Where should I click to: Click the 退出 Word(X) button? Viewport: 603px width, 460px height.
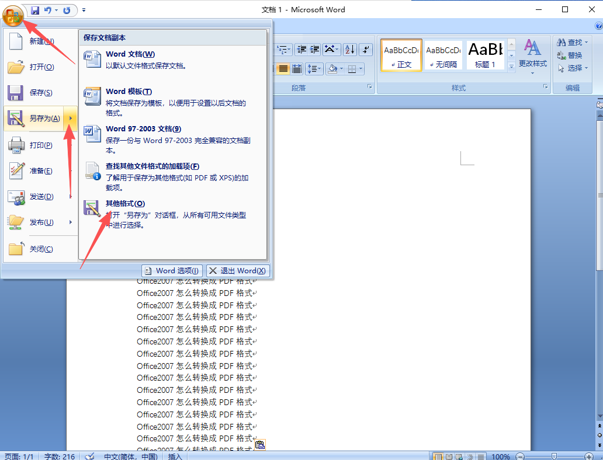pyautogui.click(x=238, y=270)
